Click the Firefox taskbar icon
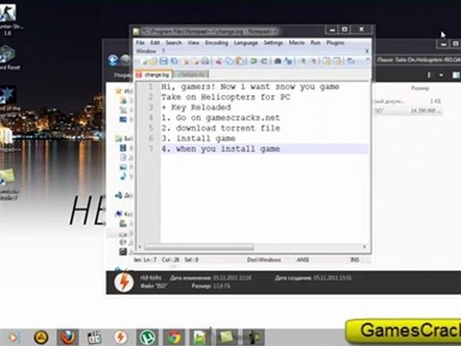Viewport: 461px width, 346px height. click(67, 337)
